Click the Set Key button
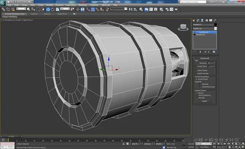245x149 pixels. pyautogui.click(x=191, y=147)
